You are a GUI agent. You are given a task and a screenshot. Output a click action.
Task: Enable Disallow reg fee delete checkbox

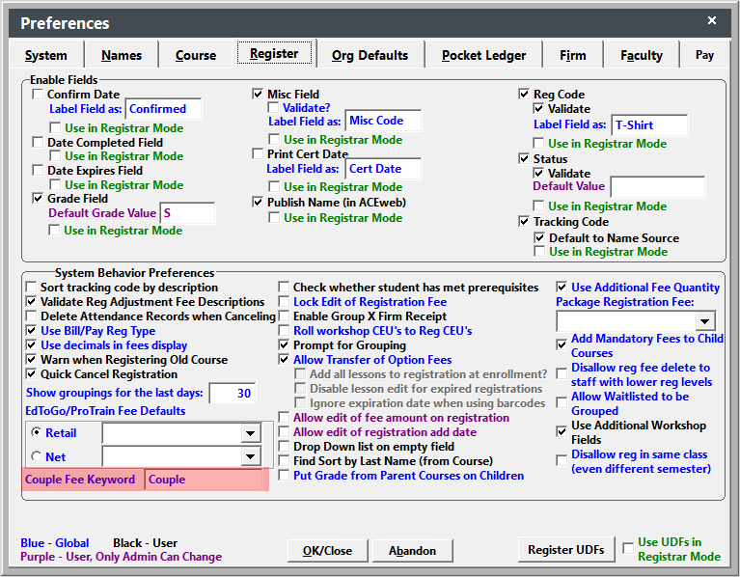pos(562,373)
